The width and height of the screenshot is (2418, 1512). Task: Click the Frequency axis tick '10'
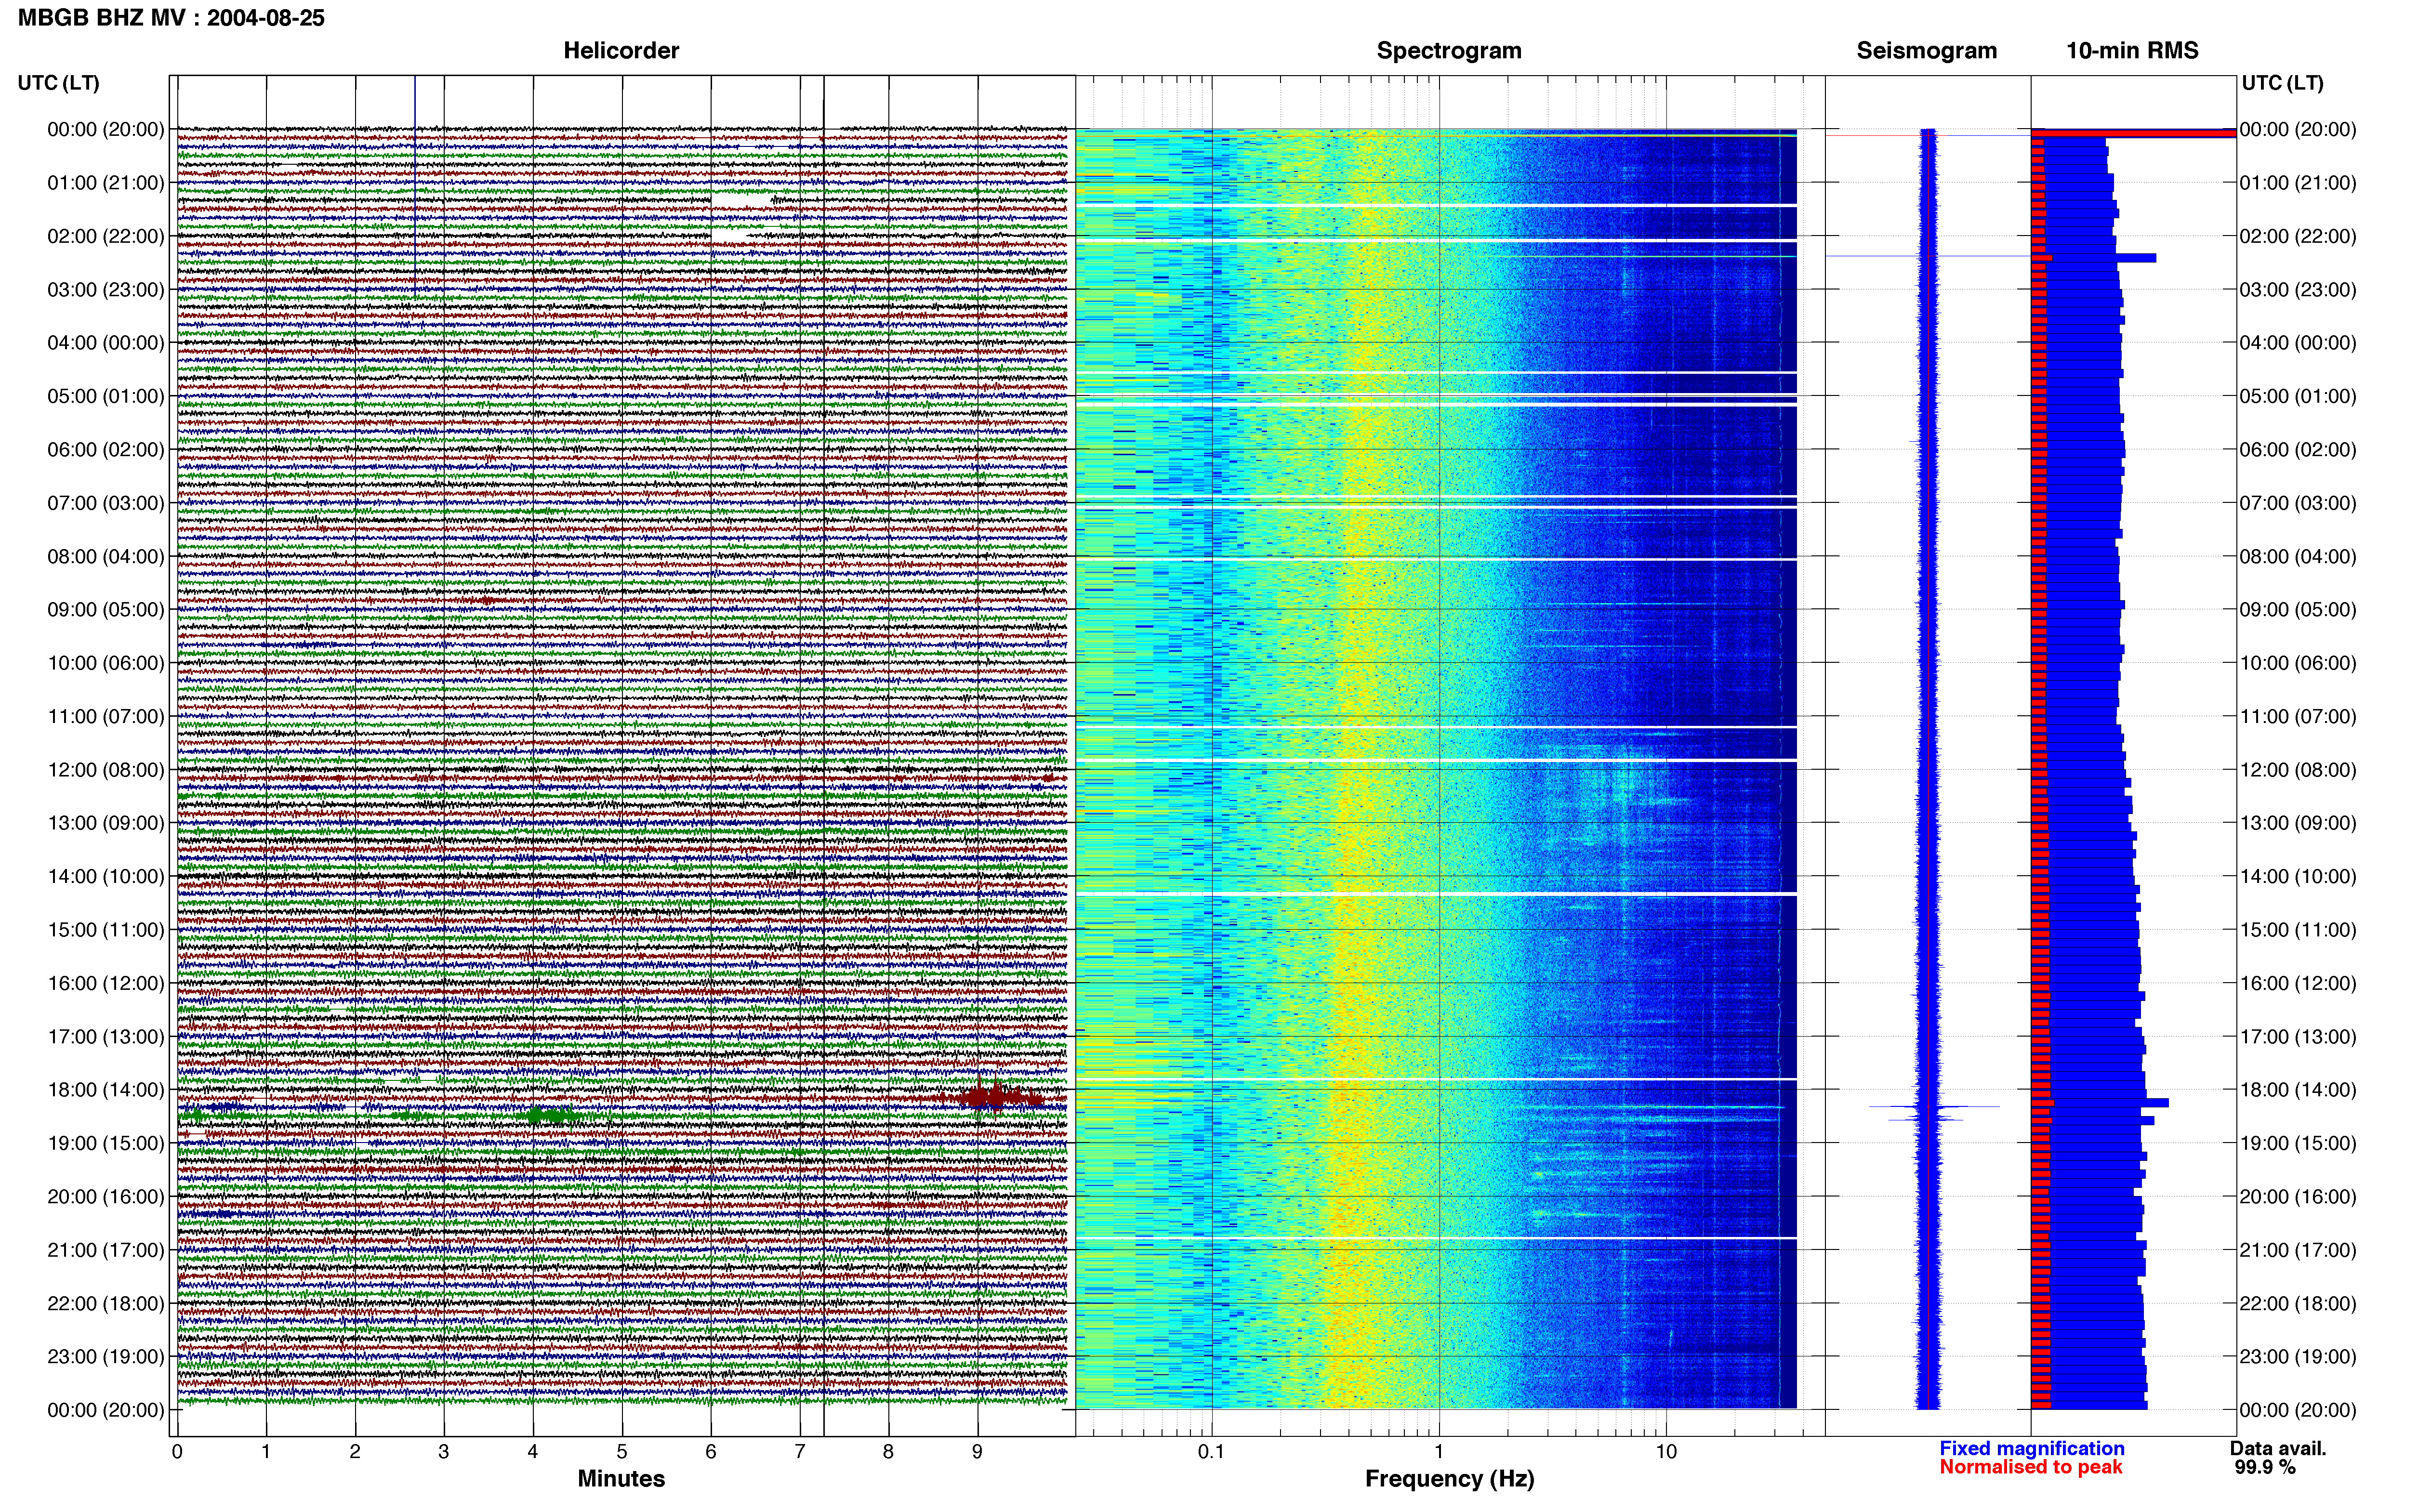point(1666,1452)
